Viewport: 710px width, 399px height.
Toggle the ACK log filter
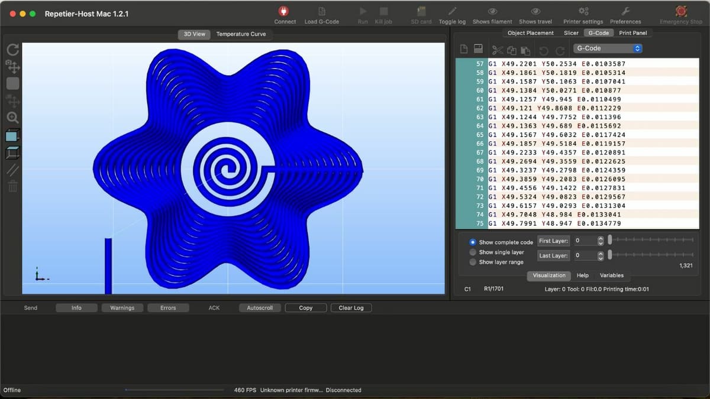[x=214, y=308]
